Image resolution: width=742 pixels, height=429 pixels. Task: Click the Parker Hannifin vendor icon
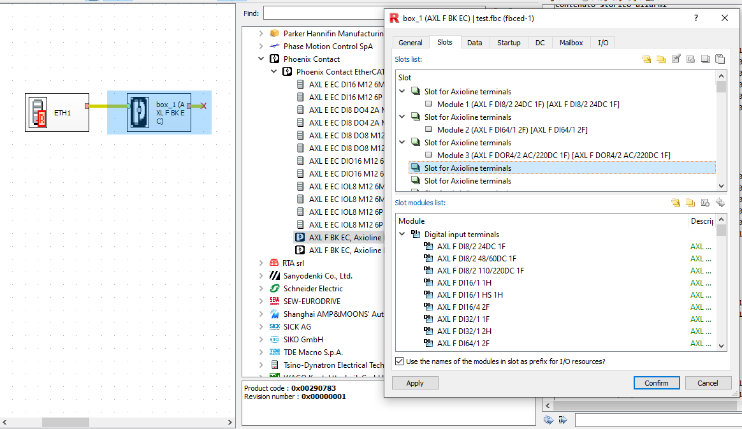coord(275,34)
